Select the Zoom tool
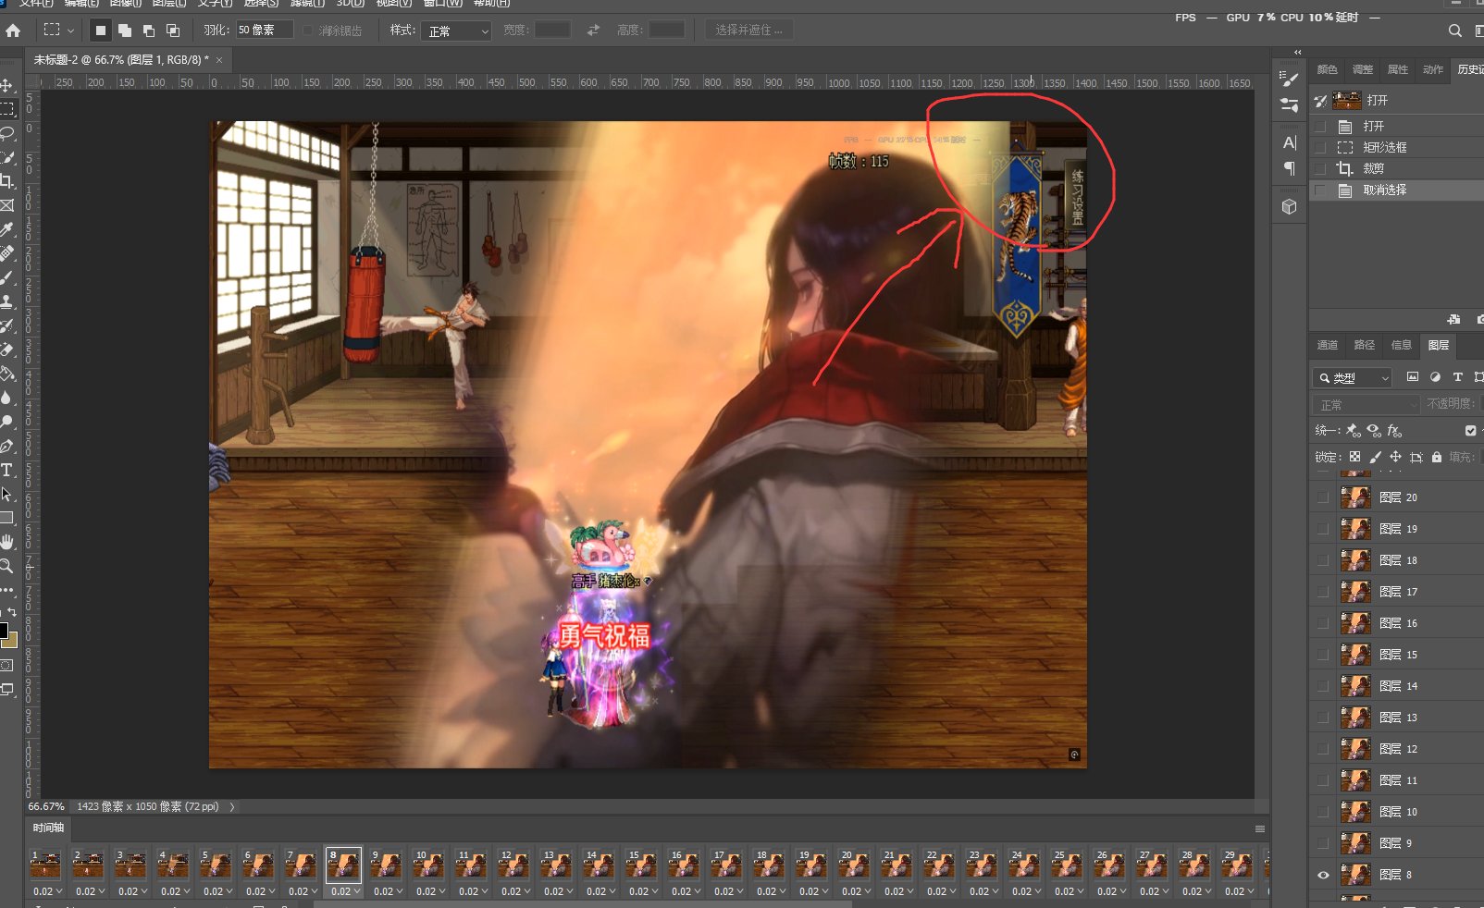The width and height of the screenshot is (1484, 908). (6, 566)
